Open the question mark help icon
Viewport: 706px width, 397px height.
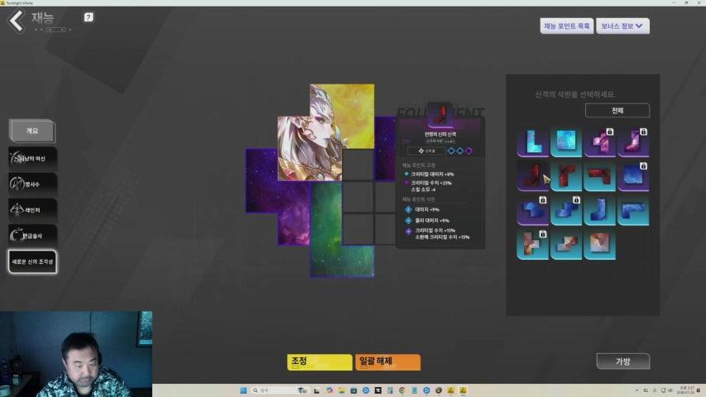pyautogui.click(x=89, y=17)
